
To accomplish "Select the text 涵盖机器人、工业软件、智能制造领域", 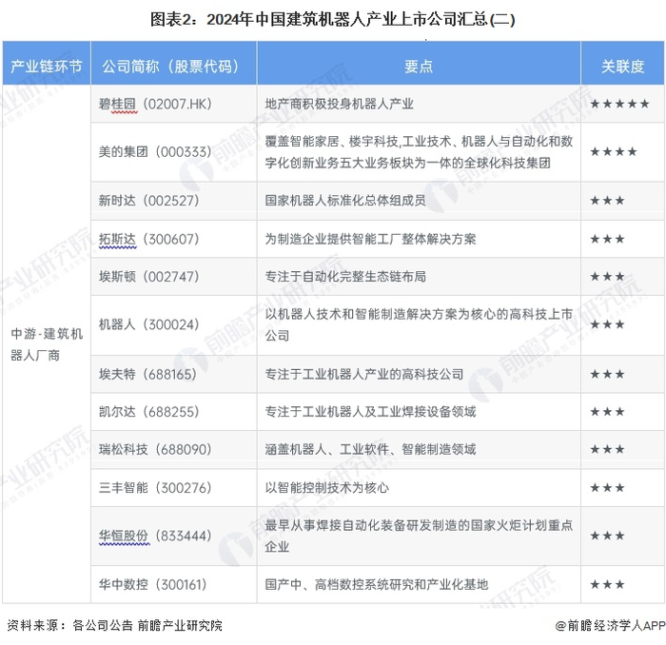I will tap(370, 449).
